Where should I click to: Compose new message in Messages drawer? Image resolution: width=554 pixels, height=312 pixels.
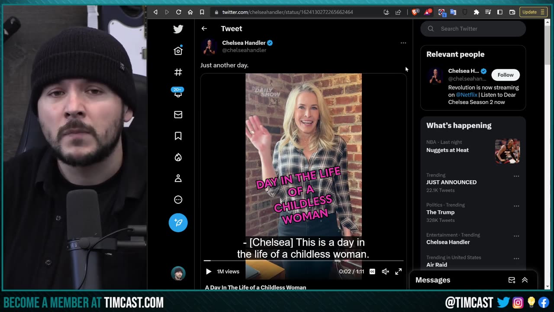(x=512, y=280)
